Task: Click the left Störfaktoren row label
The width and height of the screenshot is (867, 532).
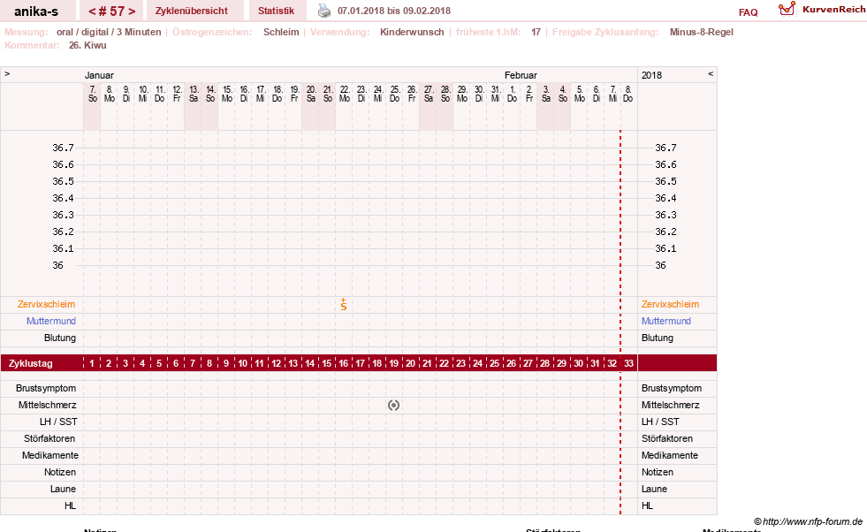Action: coord(49,438)
